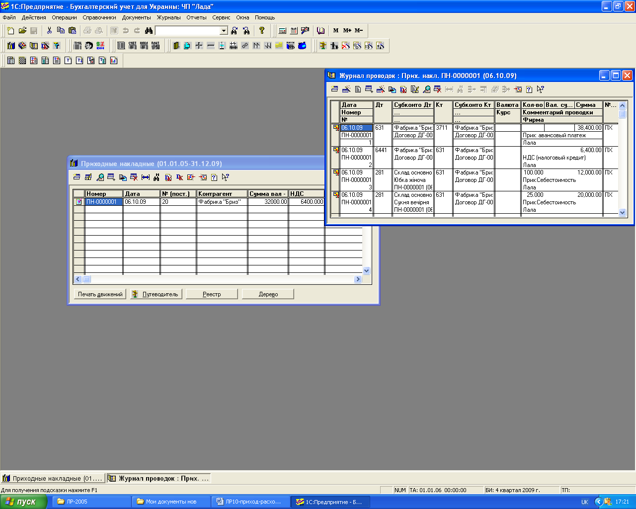This screenshot has width=636, height=509.
Task: Switch to Журнал проводок window tab at bottom
Action: coord(159,478)
